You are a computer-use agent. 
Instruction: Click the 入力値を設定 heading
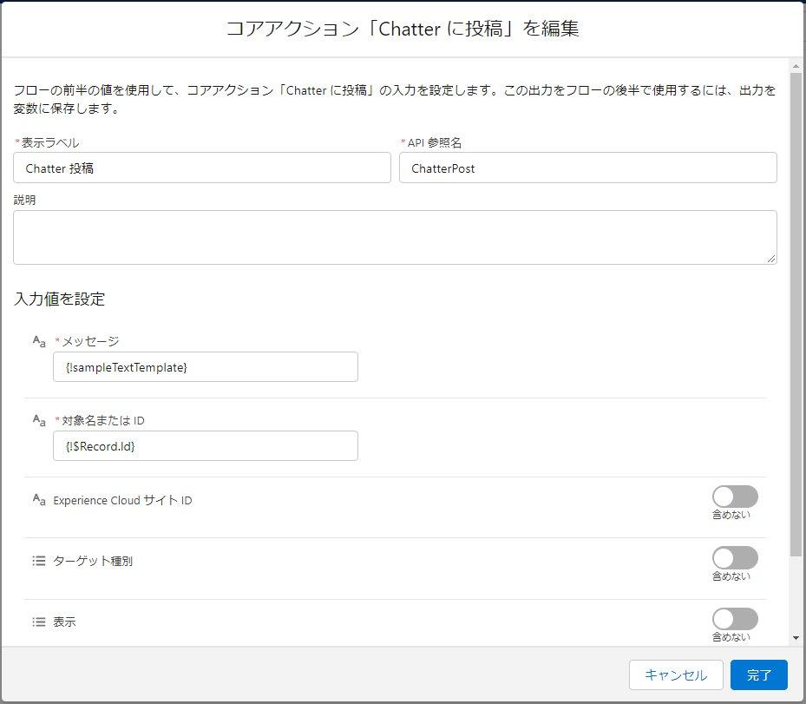[60, 299]
